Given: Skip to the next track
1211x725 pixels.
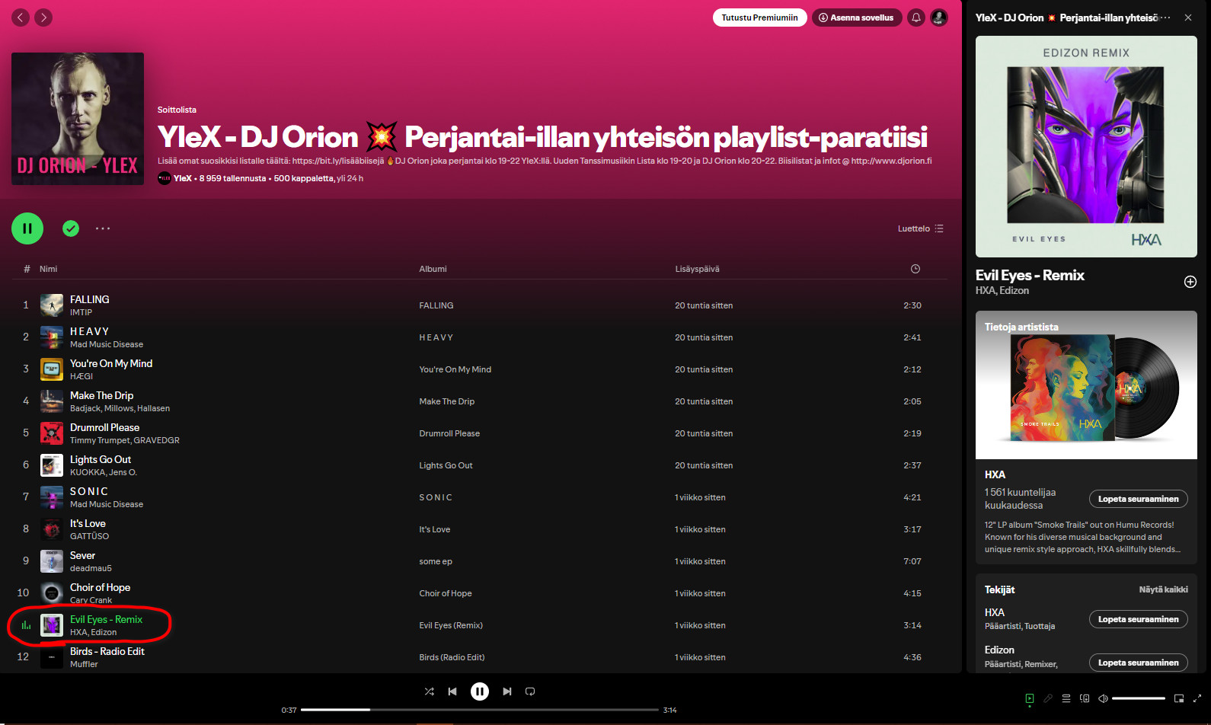Looking at the screenshot, I should tap(507, 691).
